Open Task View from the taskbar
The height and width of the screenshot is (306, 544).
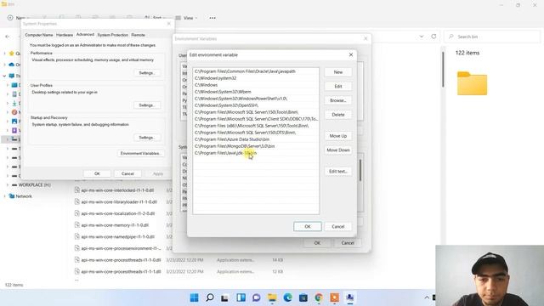click(224, 297)
